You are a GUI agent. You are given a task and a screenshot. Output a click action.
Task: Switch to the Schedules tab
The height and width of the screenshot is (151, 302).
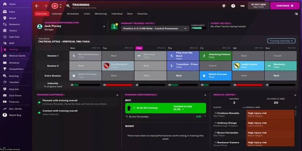click(x=73, y=14)
